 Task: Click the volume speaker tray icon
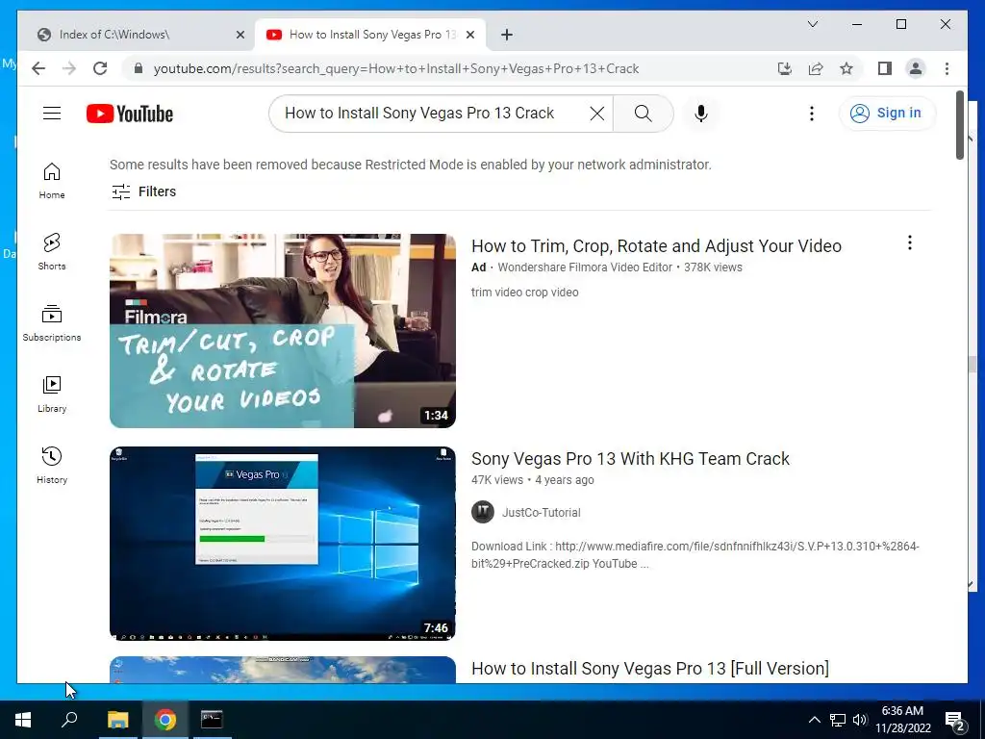point(859,720)
